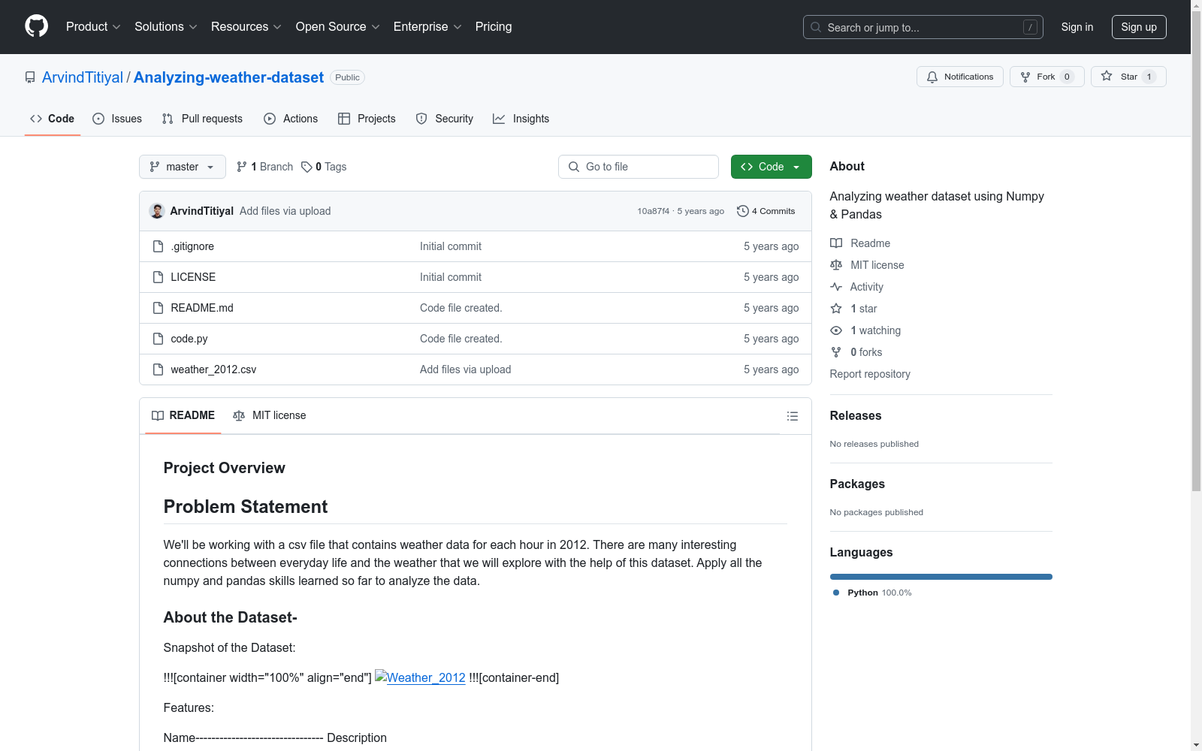Click the fork icon beside 0 forks
The image size is (1202, 751).
836,352
